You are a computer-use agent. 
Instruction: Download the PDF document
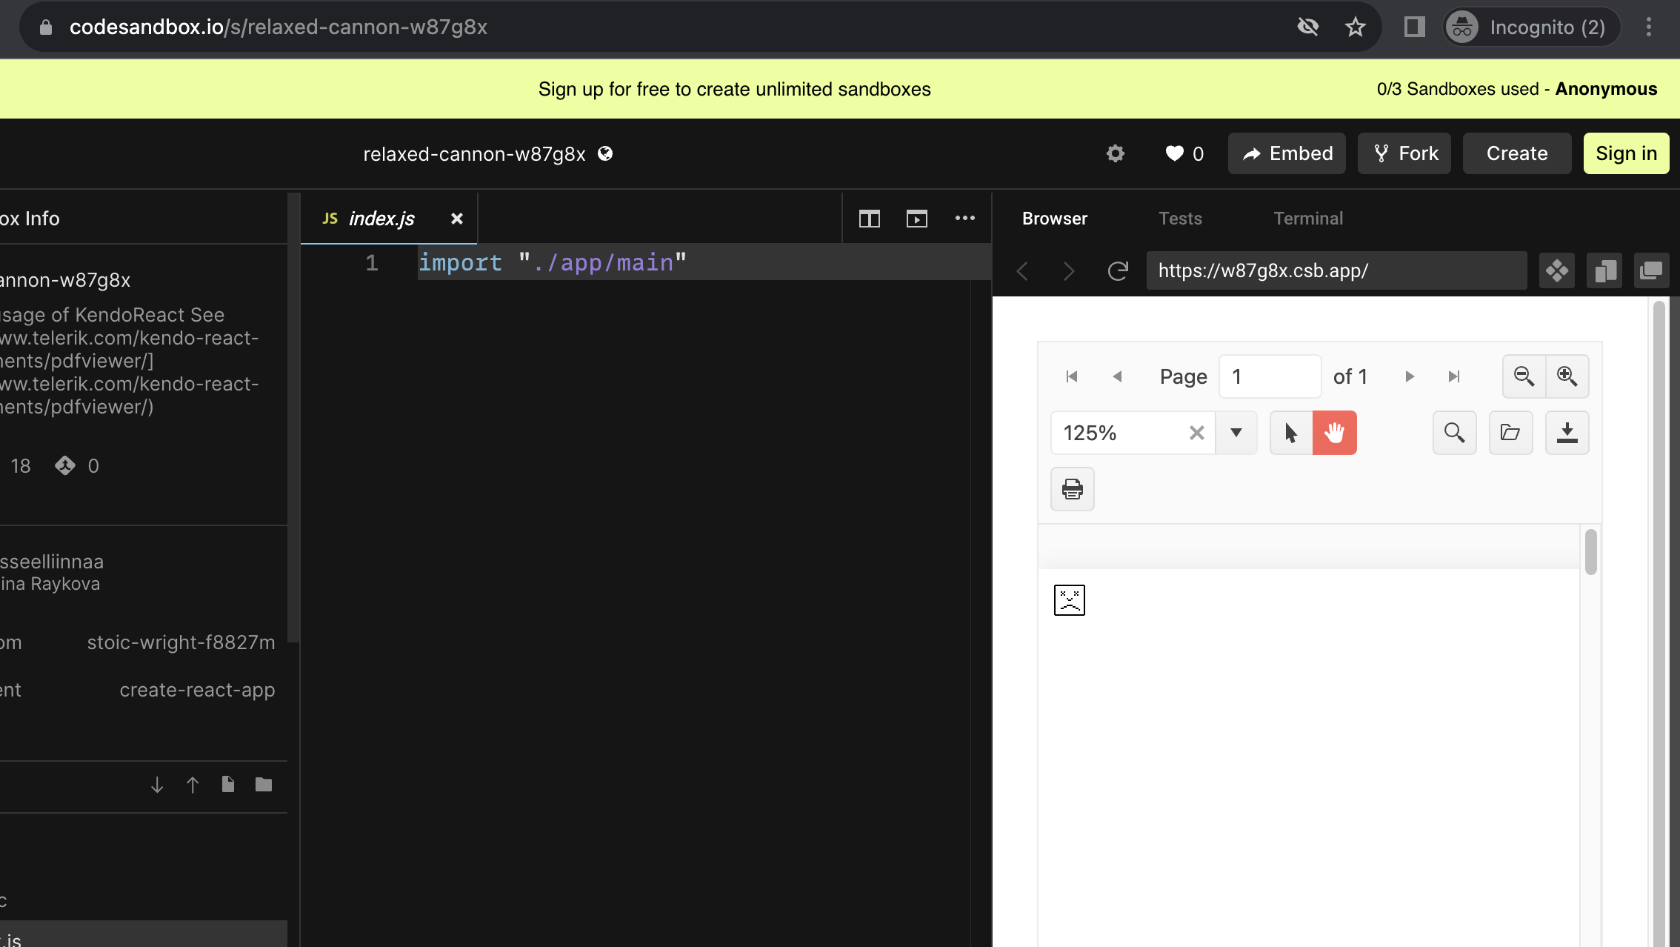point(1567,433)
